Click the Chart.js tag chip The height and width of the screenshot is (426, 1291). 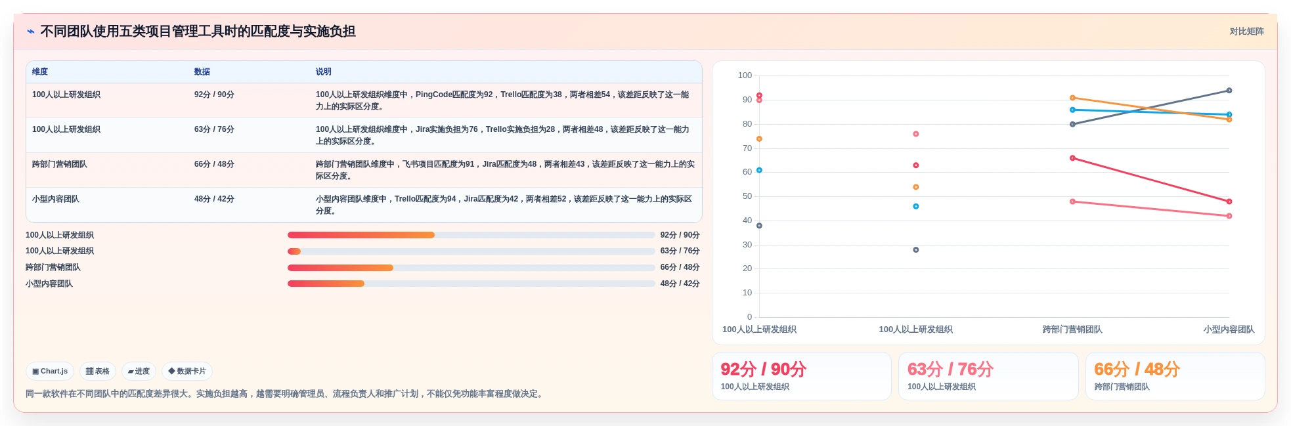50,371
